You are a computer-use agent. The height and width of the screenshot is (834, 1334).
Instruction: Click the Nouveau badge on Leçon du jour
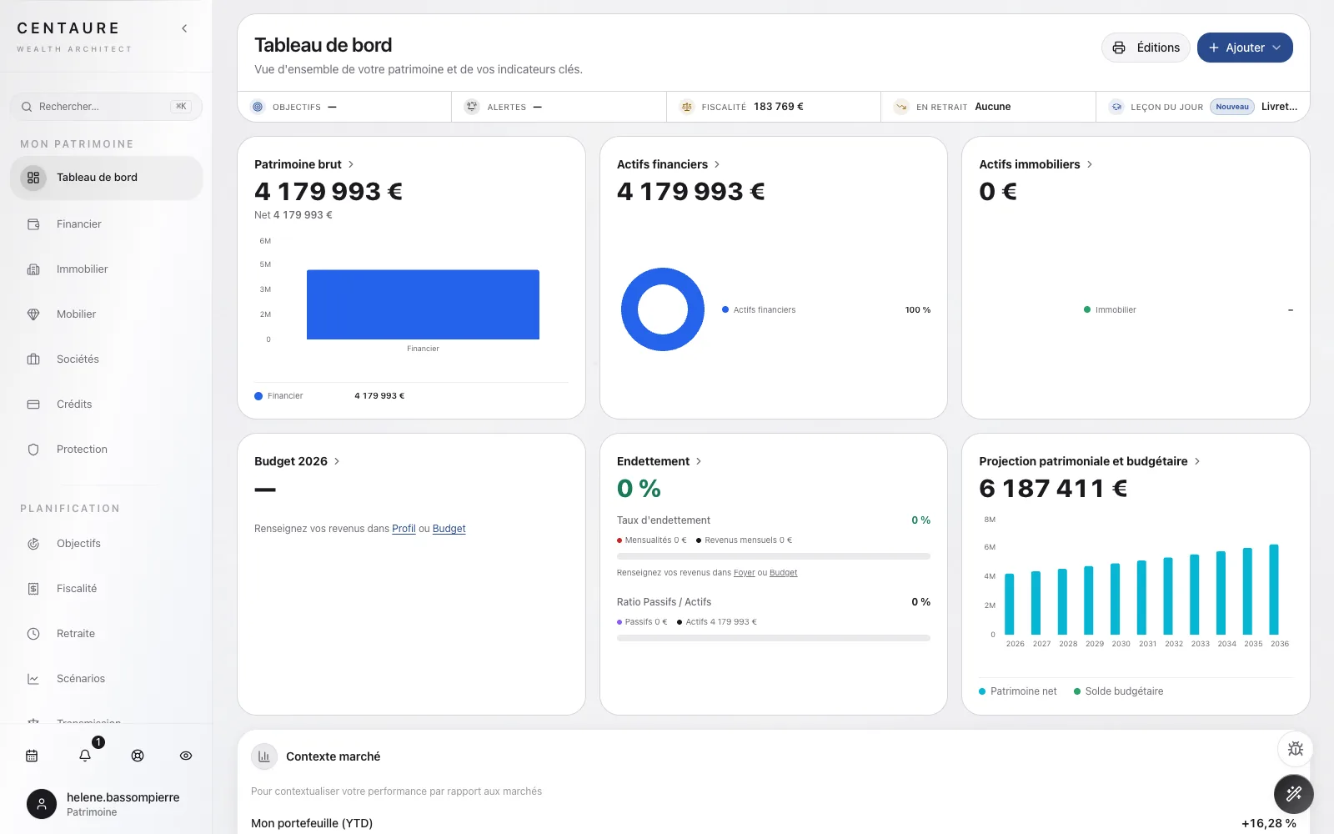click(x=1232, y=107)
